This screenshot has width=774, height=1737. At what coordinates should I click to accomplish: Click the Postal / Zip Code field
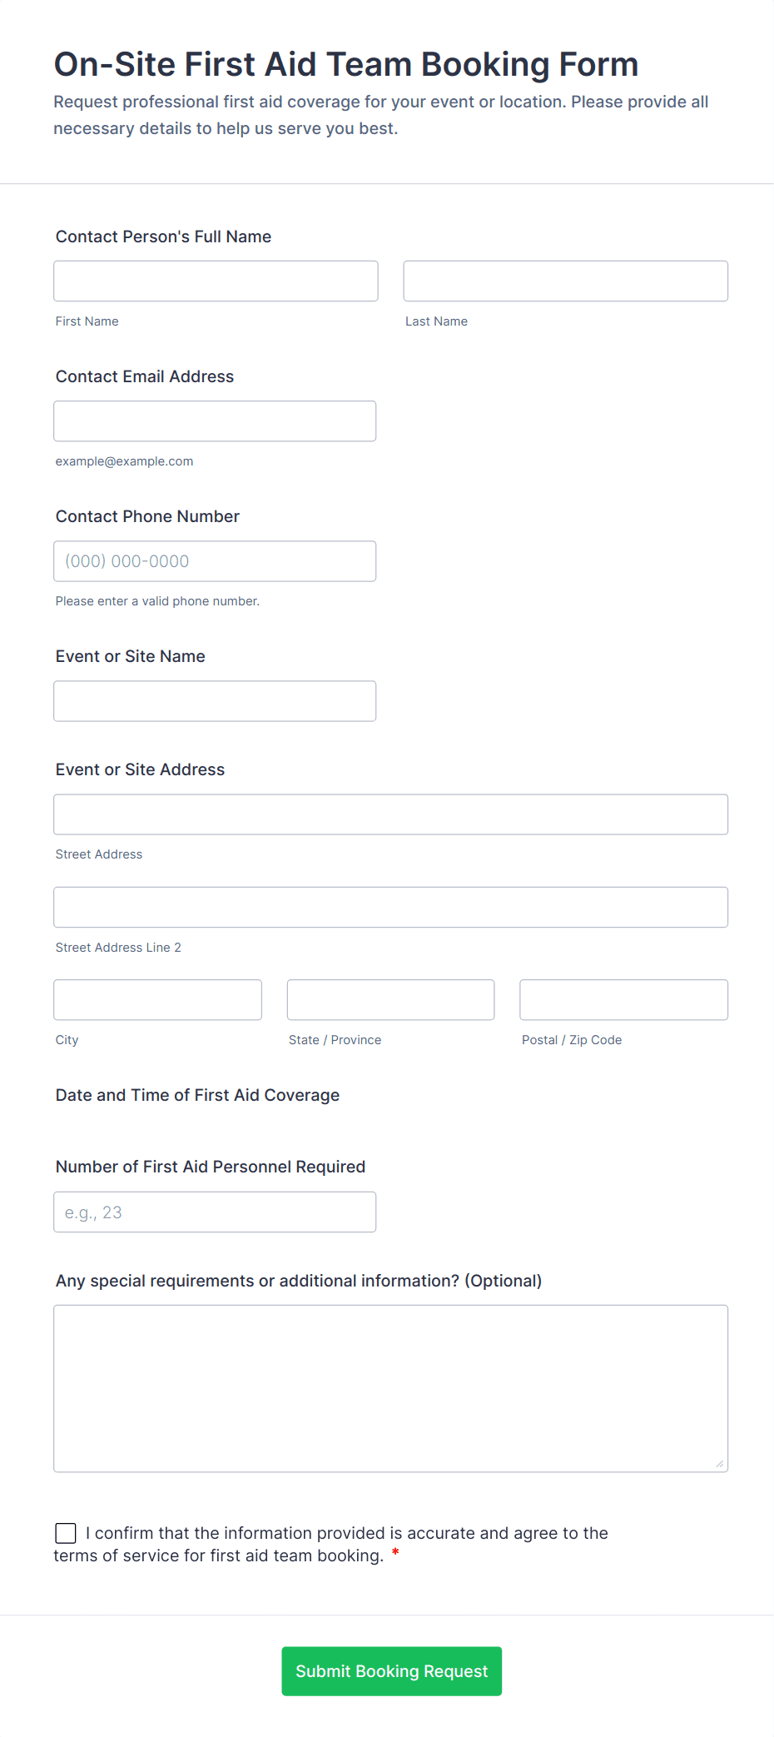pyautogui.click(x=623, y=999)
